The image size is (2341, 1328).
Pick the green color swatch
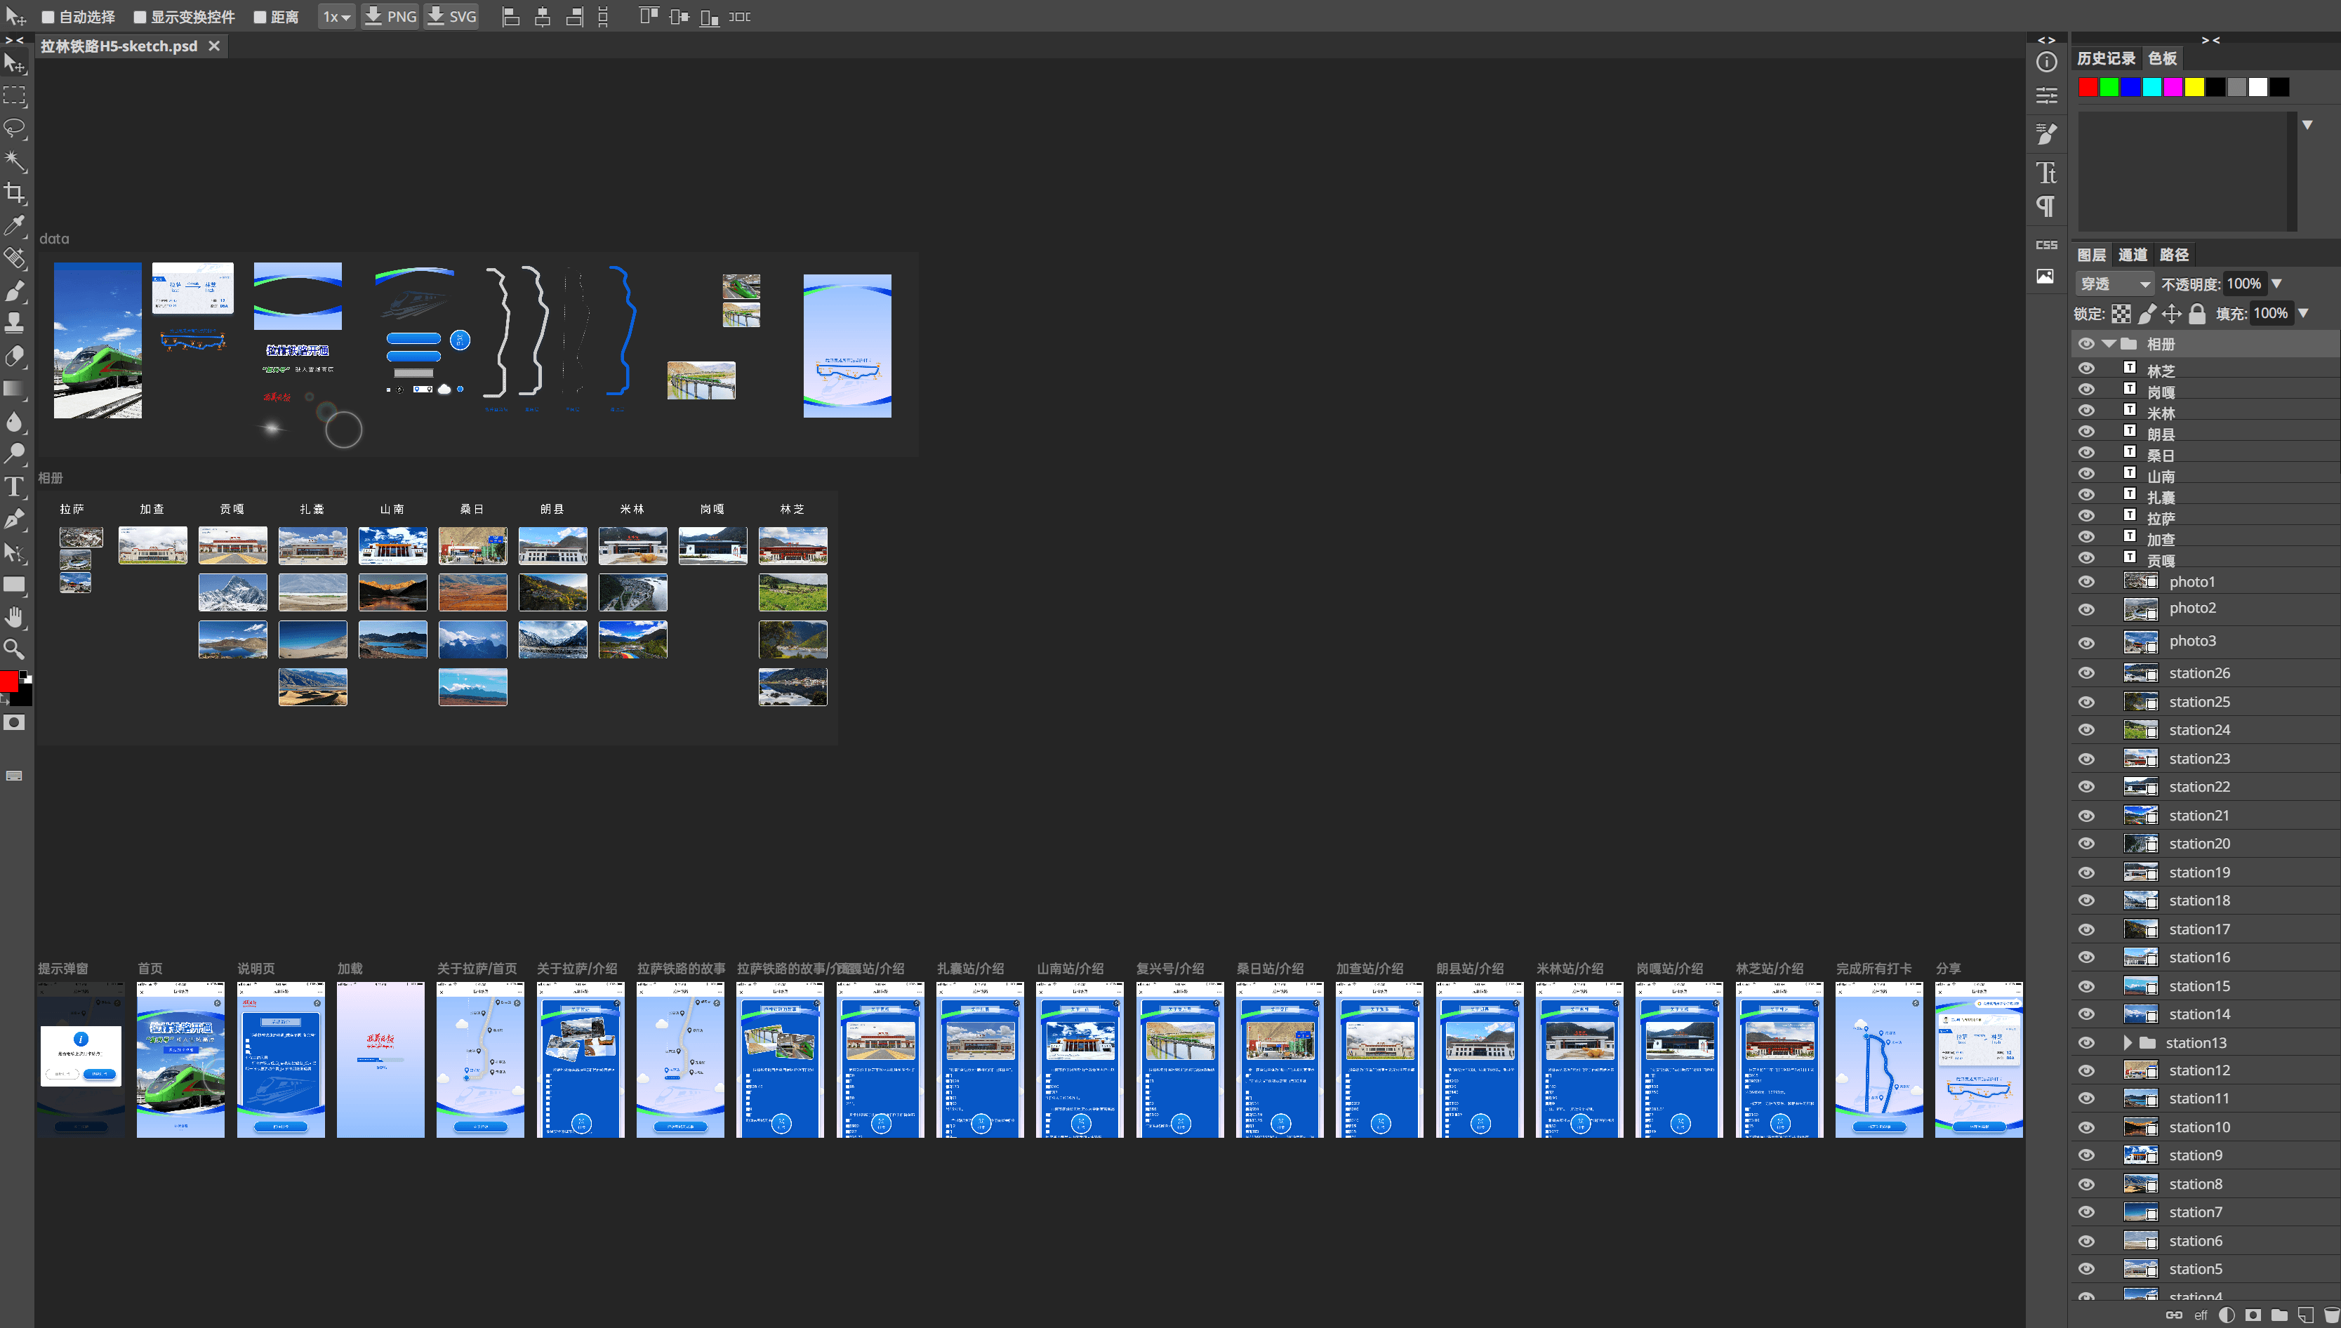(2109, 86)
